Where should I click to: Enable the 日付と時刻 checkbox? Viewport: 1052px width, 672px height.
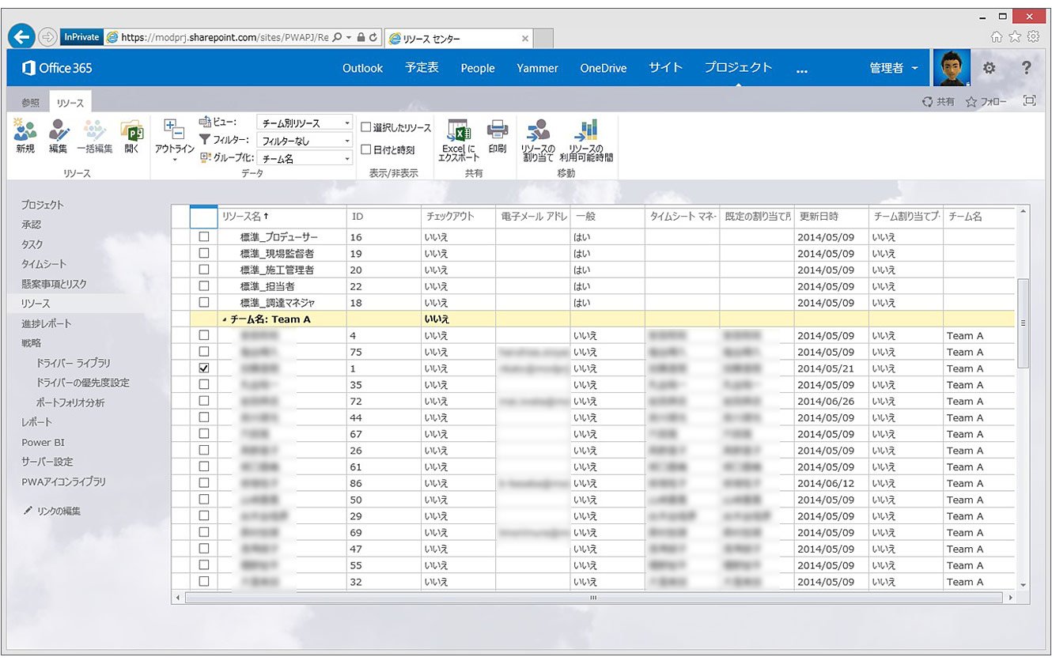pyautogui.click(x=366, y=149)
